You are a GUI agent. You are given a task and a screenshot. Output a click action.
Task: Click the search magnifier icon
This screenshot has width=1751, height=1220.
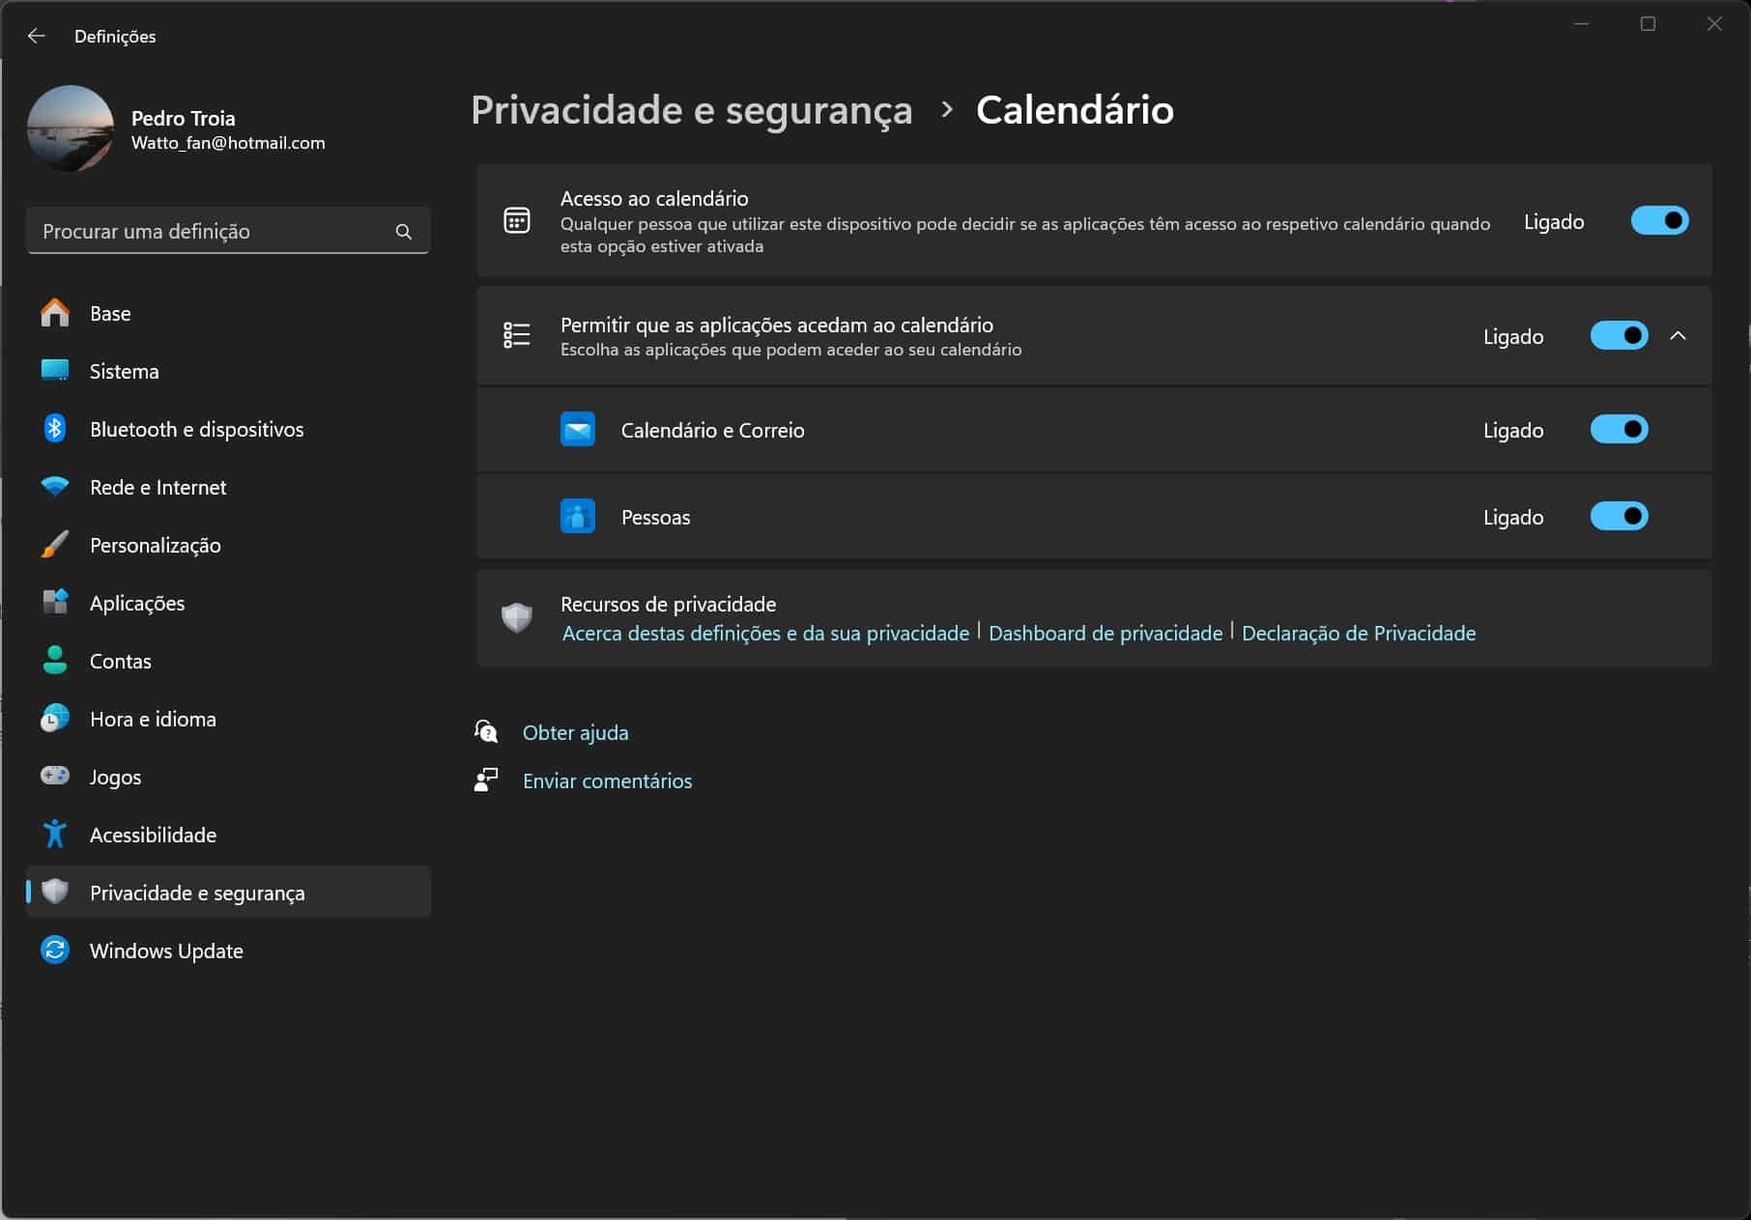coord(403,232)
